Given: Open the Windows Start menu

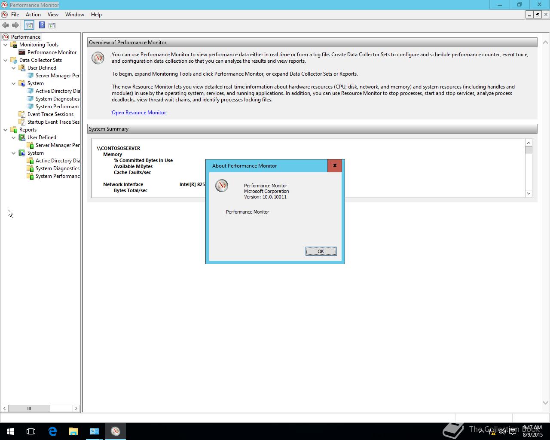Looking at the screenshot, I should [x=10, y=431].
